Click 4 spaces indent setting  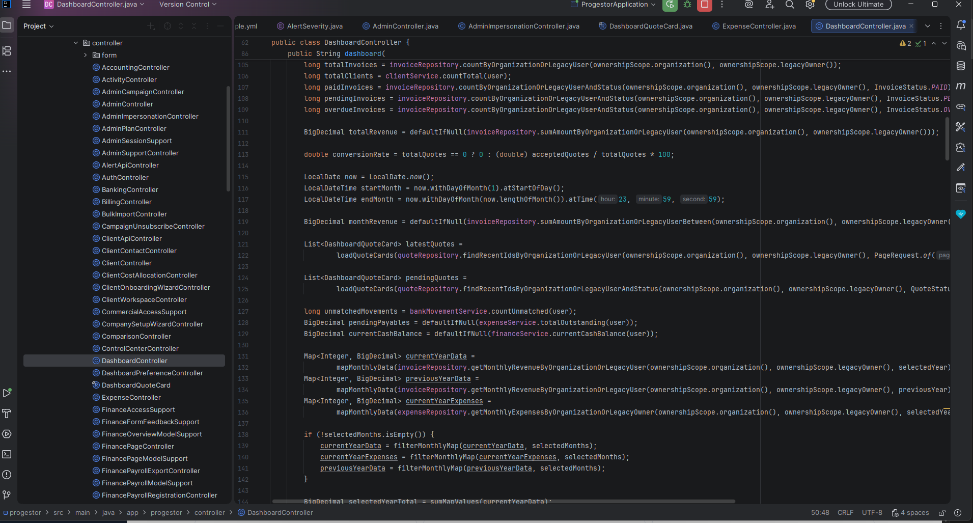click(910, 513)
